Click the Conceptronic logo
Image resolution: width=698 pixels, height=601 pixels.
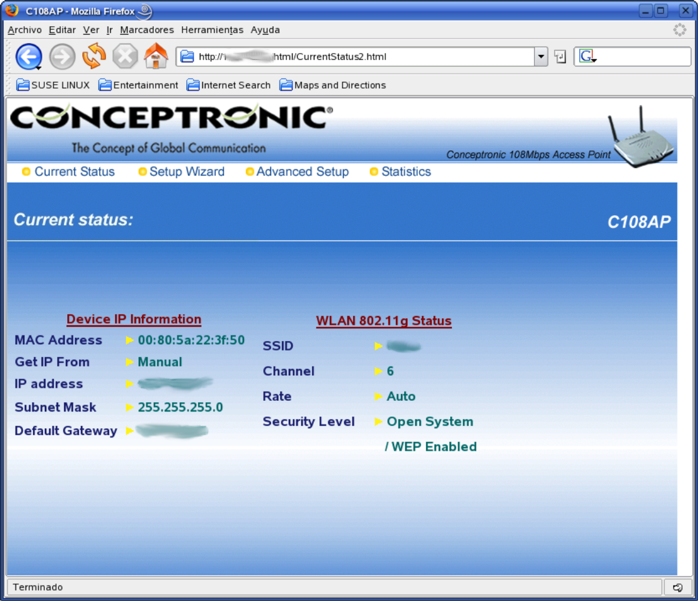(171, 117)
